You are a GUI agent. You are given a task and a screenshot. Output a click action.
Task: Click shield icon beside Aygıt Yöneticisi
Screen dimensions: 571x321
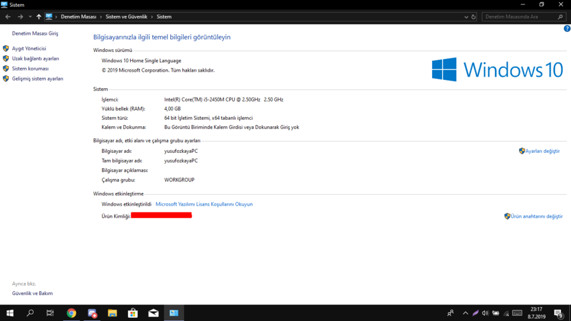click(x=6, y=48)
